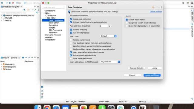Click the search magnifier icon at top right

click(183, 3)
